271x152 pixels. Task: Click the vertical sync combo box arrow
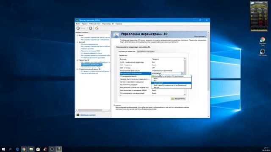point(183,73)
